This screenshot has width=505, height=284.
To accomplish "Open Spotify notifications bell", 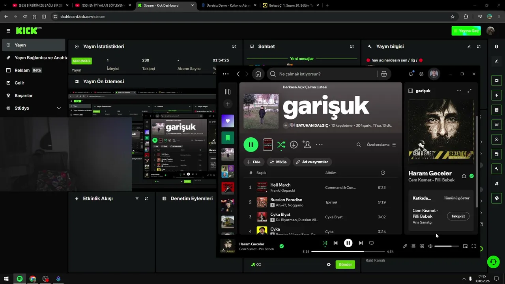I will (x=411, y=74).
